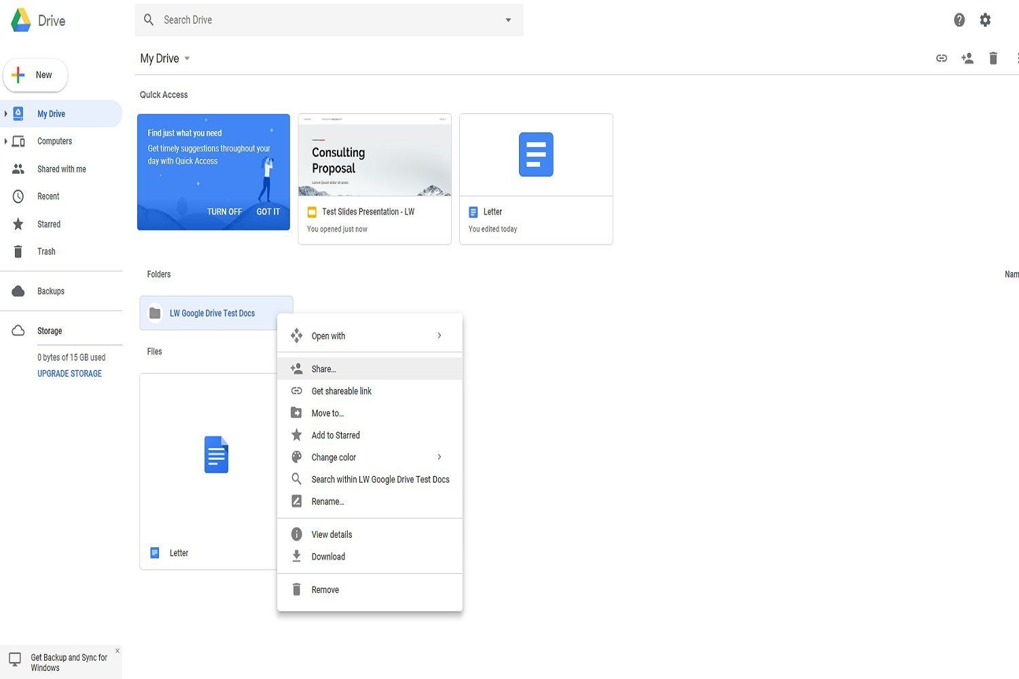The height and width of the screenshot is (679, 1019).
Task: Click the Google Drive logo
Action: pyautogui.click(x=21, y=20)
